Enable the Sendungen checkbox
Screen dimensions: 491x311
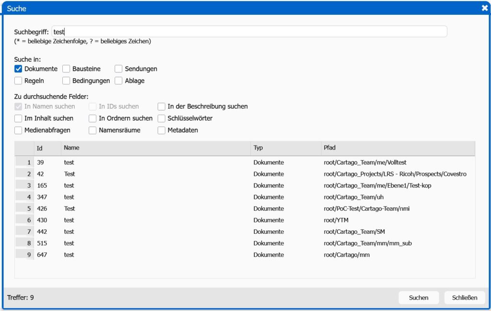click(x=118, y=69)
